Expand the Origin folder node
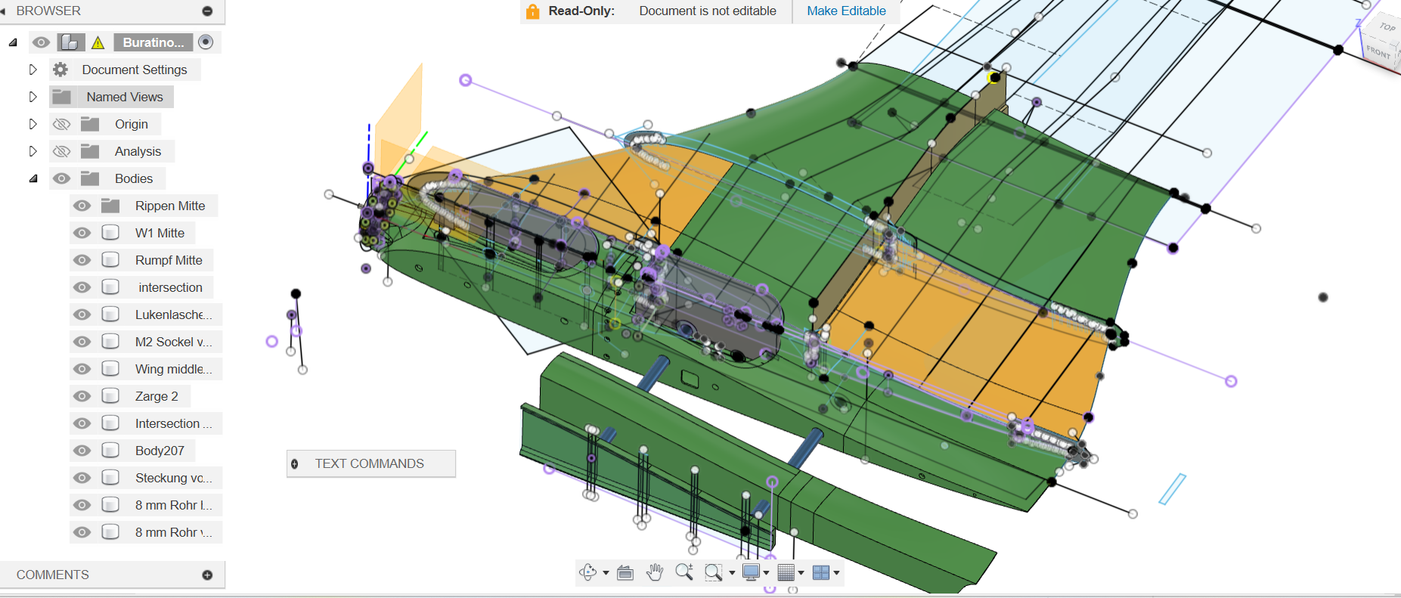This screenshot has width=1401, height=598. pyautogui.click(x=33, y=124)
